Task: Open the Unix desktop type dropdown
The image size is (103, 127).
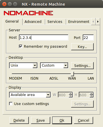Action: [x=23, y=65]
